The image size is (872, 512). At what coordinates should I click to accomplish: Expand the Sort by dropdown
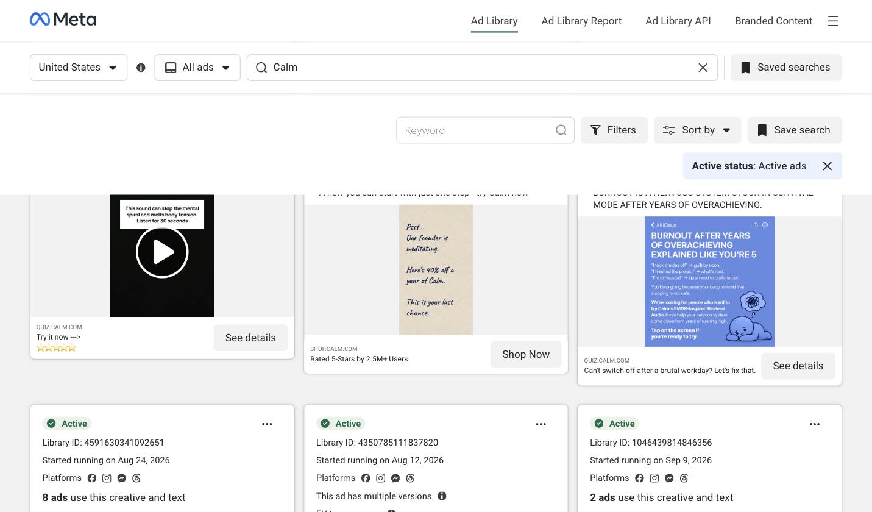[x=698, y=130]
